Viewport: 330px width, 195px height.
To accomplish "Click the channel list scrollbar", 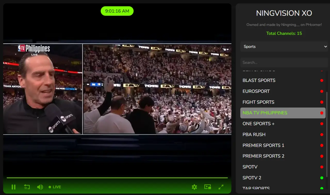I will tap(327, 134).
